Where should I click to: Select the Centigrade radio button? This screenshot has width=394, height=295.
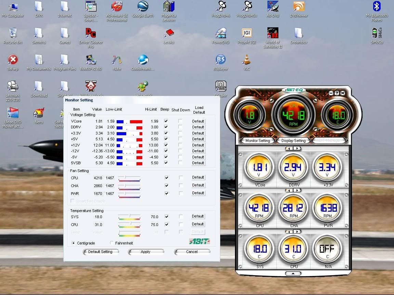tap(74, 243)
